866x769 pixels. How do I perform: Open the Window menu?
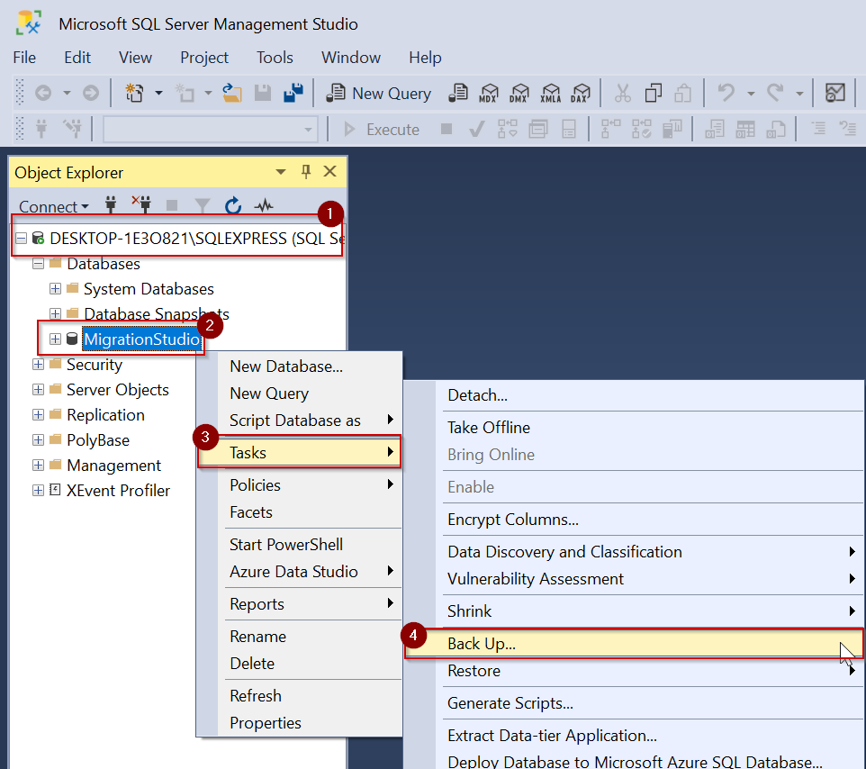point(351,58)
